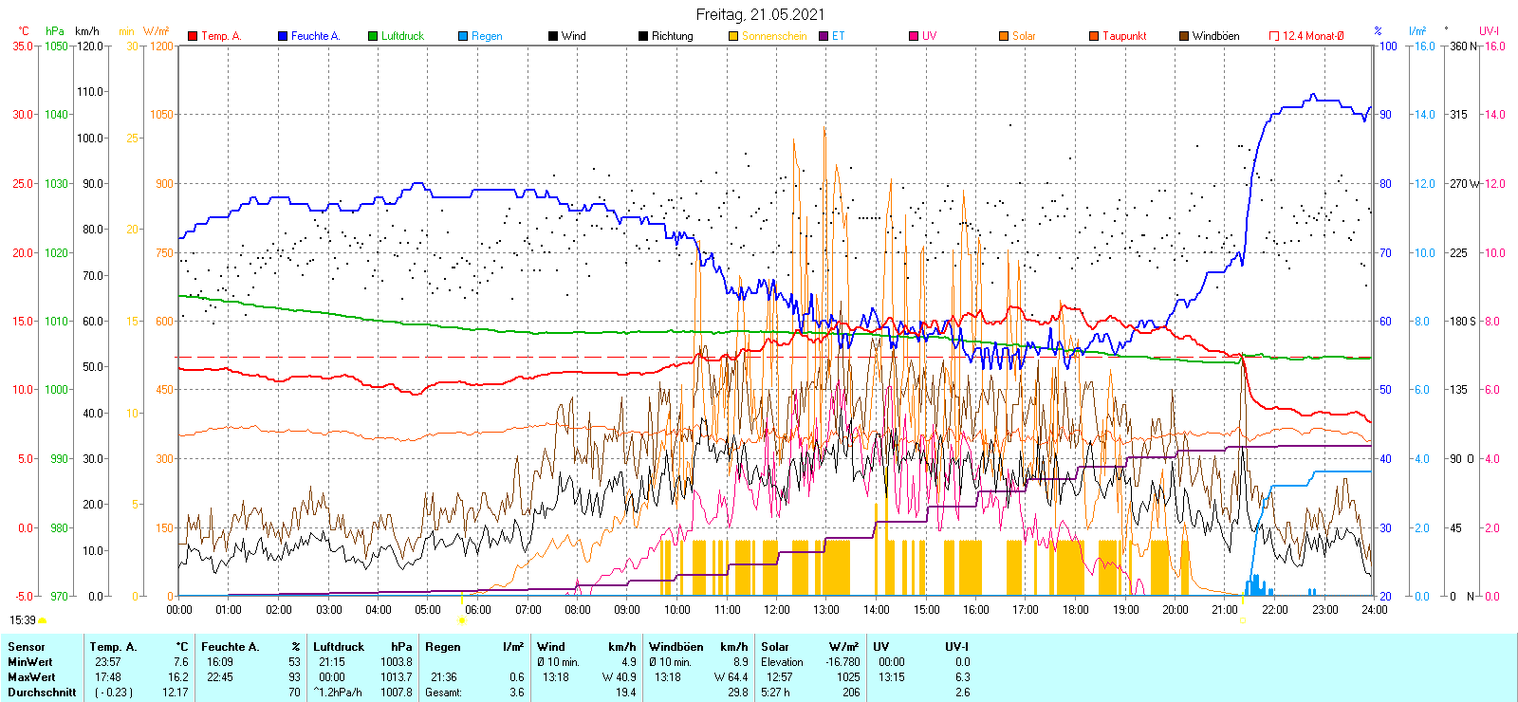
Task: Click the pressure minimum value 1003.8
Action: pos(397,662)
